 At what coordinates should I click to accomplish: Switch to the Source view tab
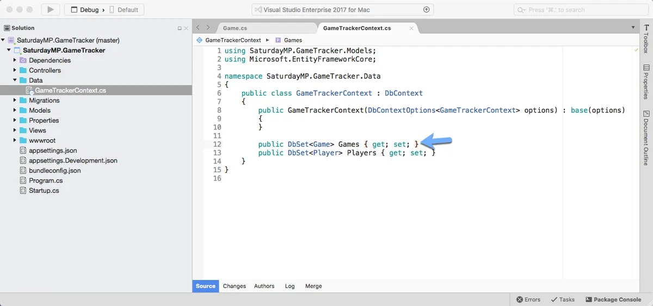click(206, 286)
